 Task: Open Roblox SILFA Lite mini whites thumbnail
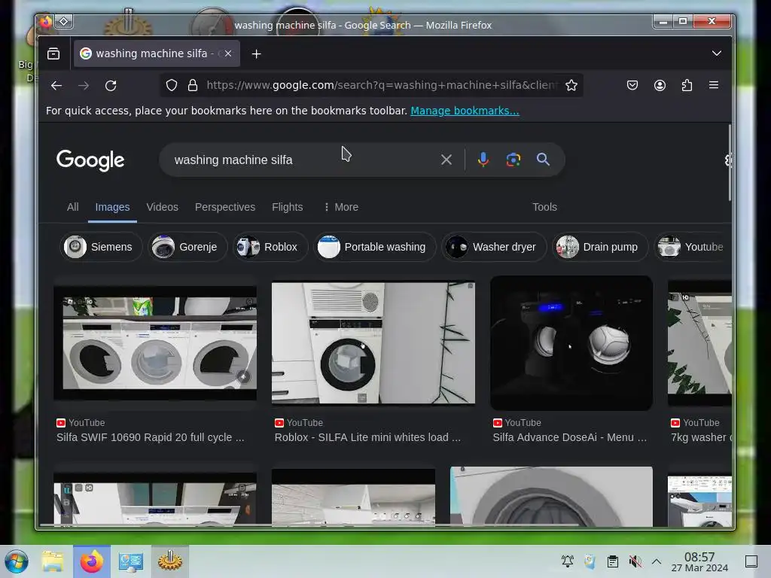pos(373,343)
